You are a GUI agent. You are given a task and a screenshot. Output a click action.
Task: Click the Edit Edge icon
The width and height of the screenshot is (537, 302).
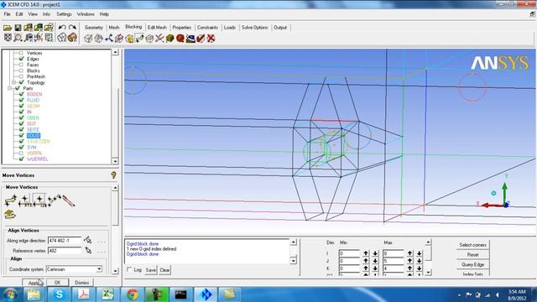pyautogui.click(x=159, y=39)
